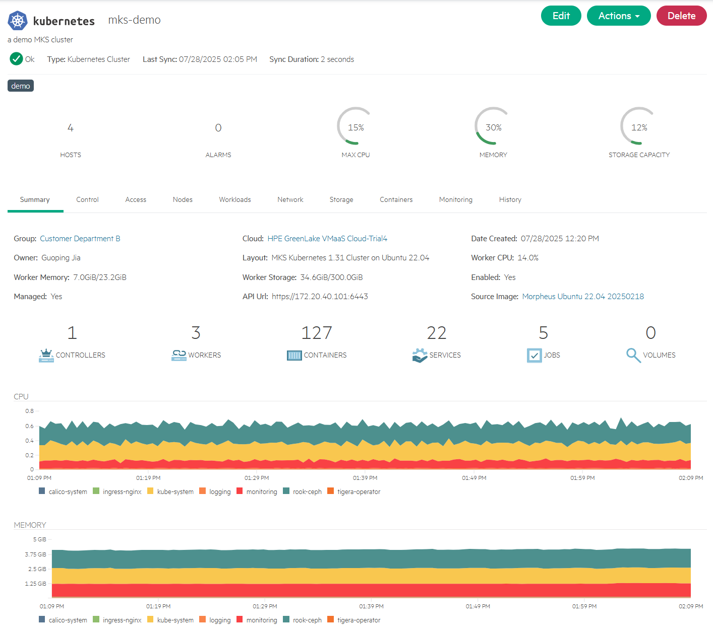Click the Services icon

420,355
